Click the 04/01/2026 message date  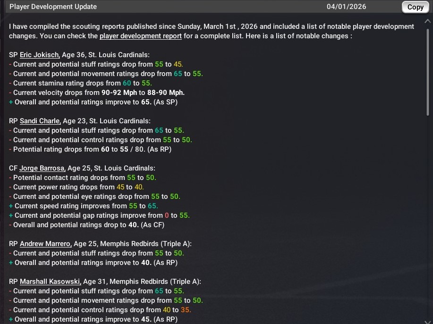[x=346, y=7]
